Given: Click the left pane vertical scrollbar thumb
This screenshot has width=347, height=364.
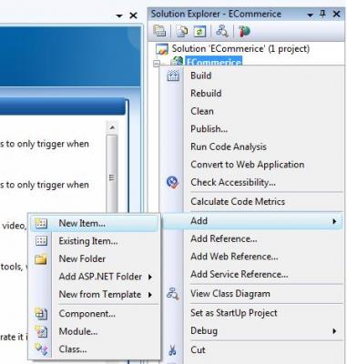Looking at the screenshot, I should 112,175.
